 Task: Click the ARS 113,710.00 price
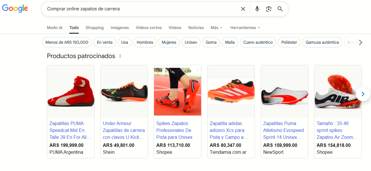pos(173,145)
